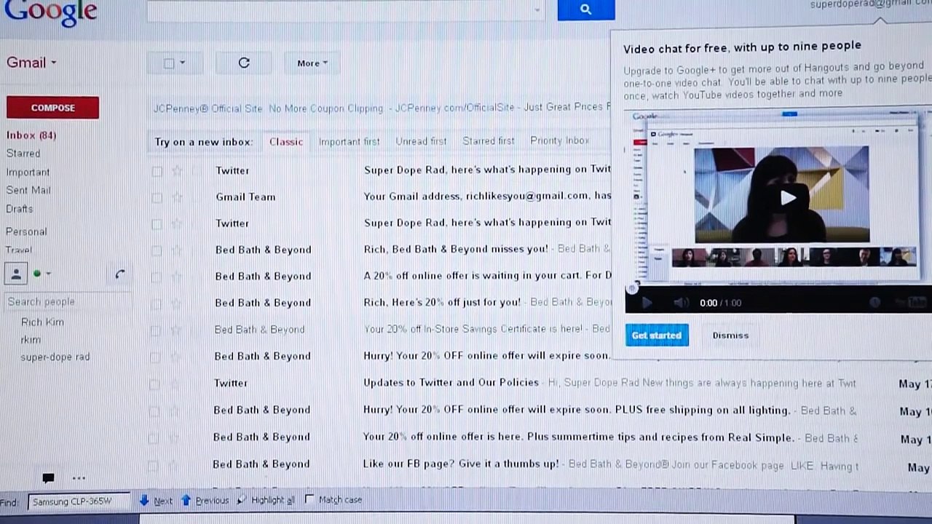Switch to Important first inbox

(x=349, y=141)
